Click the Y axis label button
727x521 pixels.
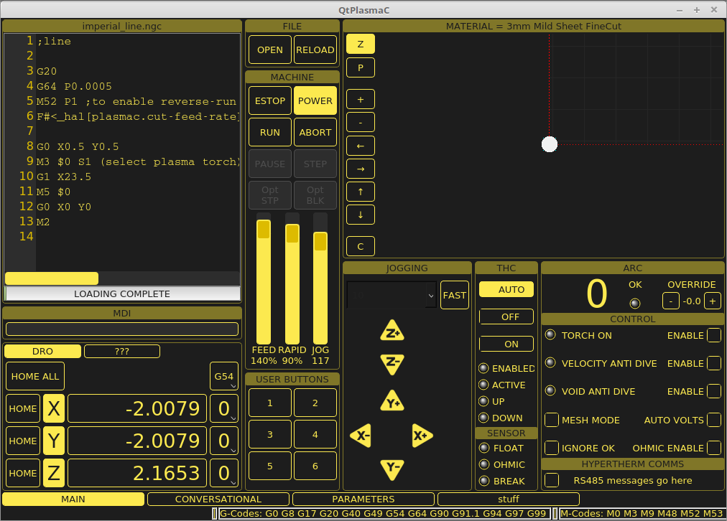(x=54, y=441)
